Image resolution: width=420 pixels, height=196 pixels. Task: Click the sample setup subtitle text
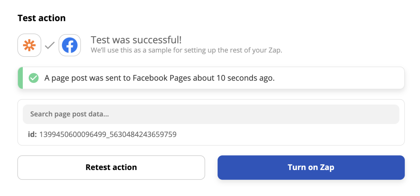pos(186,50)
